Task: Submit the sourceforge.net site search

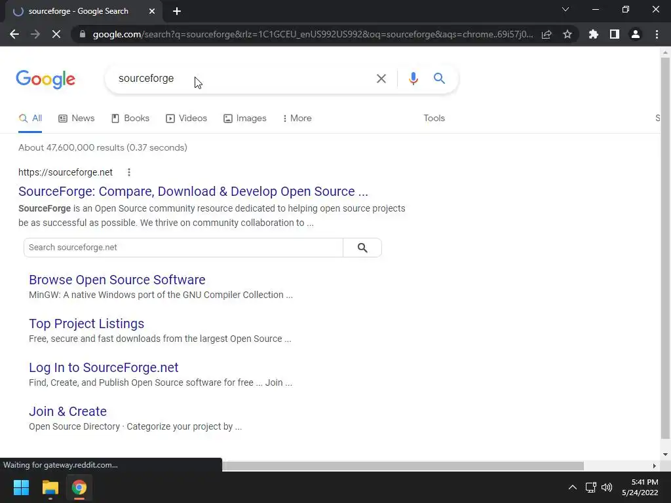Action: tap(362, 248)
